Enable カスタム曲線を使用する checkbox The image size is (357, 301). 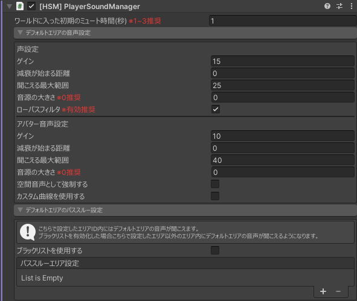tap(215, 196)
